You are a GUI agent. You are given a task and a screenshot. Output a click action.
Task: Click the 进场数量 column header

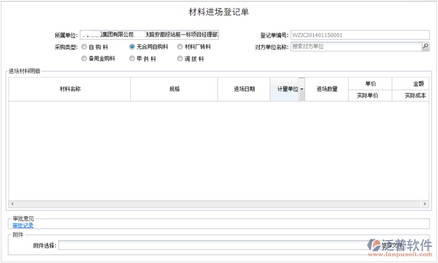click(327, 89)
